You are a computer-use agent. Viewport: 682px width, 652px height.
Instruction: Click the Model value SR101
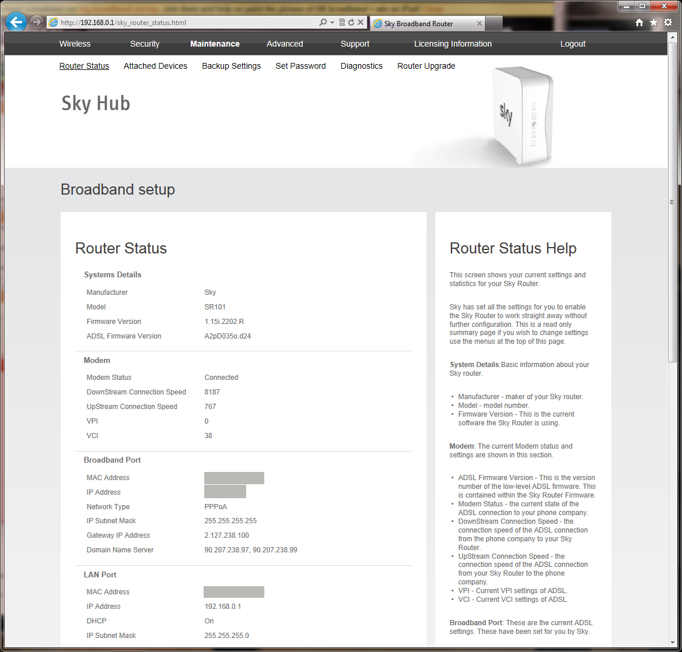215,307
